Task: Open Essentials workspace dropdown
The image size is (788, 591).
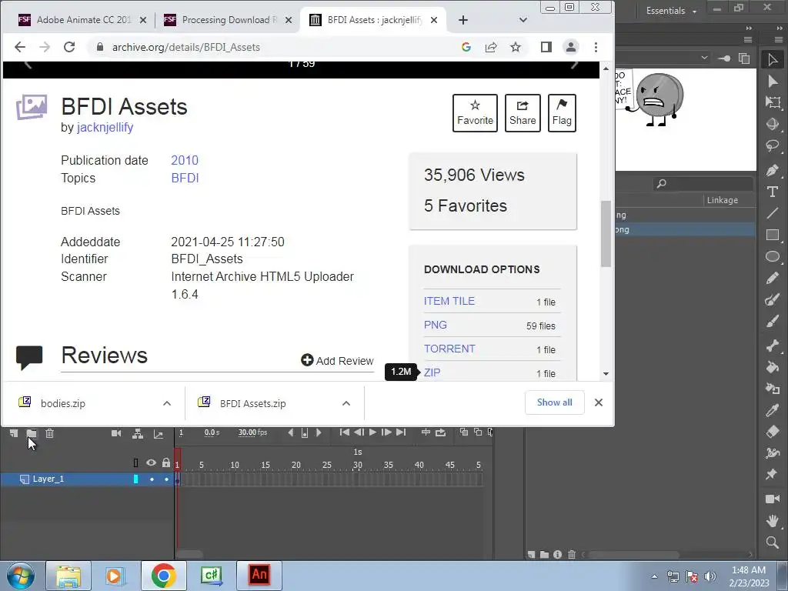Action: pos(671,11)
